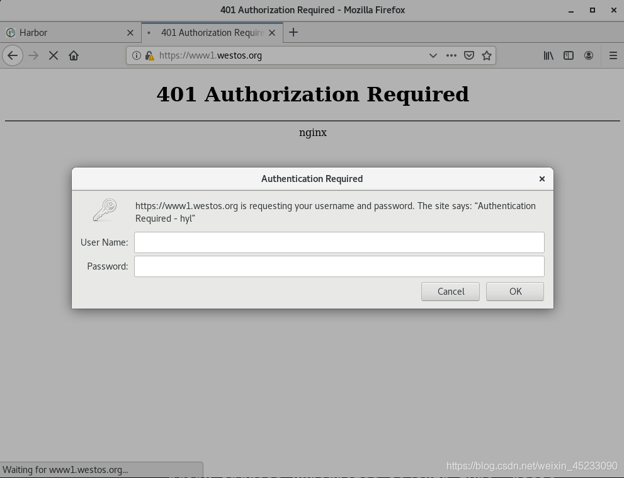Click the key icon in the dialog
Screen dimensions: 624x478
[105, 210]
